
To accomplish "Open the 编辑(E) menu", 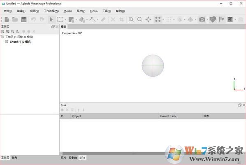I will click(21, 11).
